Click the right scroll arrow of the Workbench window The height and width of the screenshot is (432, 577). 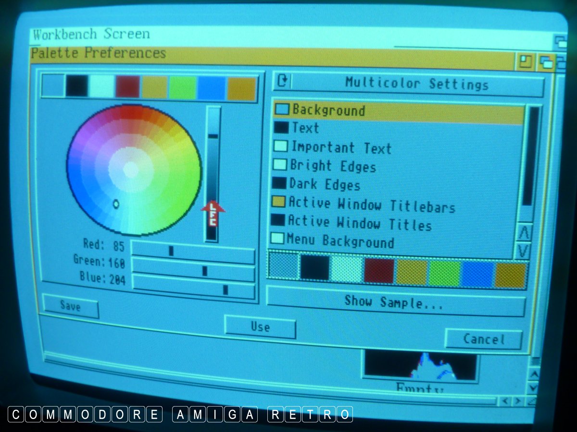pos(517,400)
